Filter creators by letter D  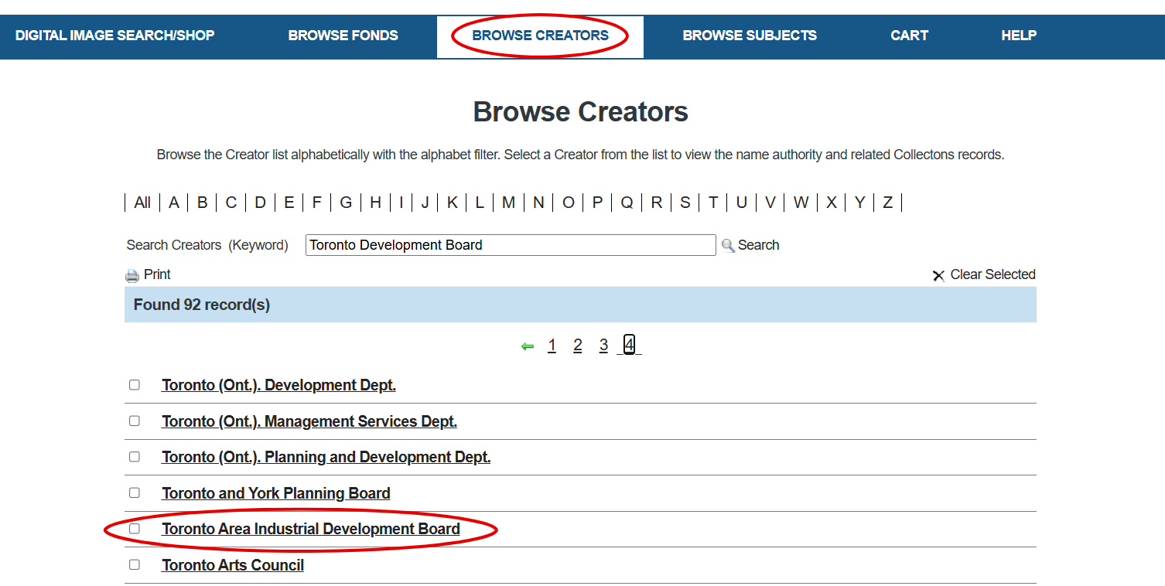tap(261, 203)
